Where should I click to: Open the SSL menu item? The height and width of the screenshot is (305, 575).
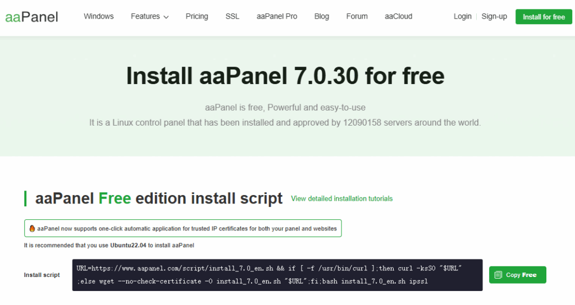click(x=232, y=16)
